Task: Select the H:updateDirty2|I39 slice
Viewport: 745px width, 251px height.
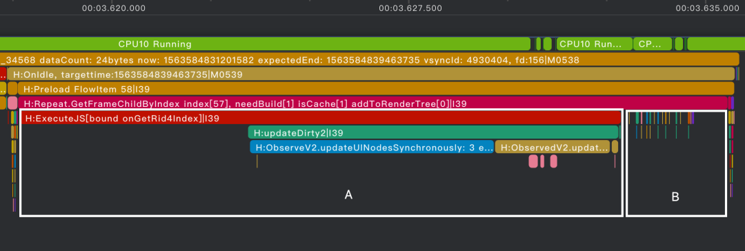Action: tap(433, 132)
